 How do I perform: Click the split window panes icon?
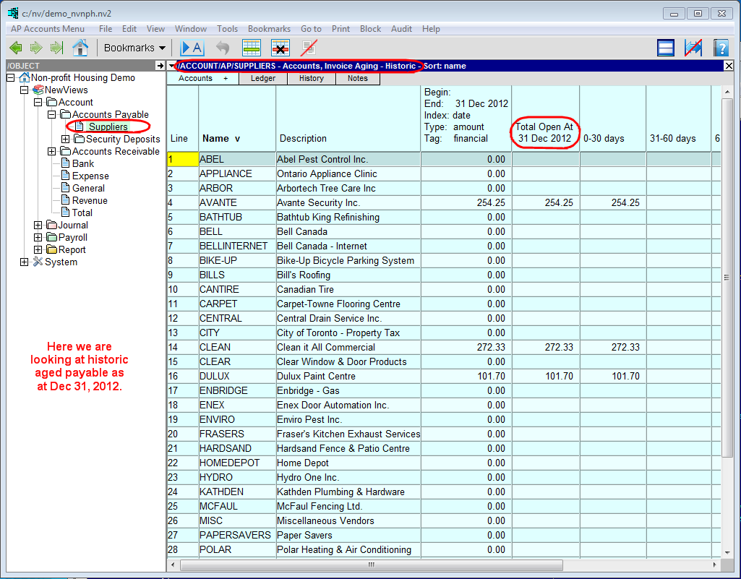[x=666, y=48]
